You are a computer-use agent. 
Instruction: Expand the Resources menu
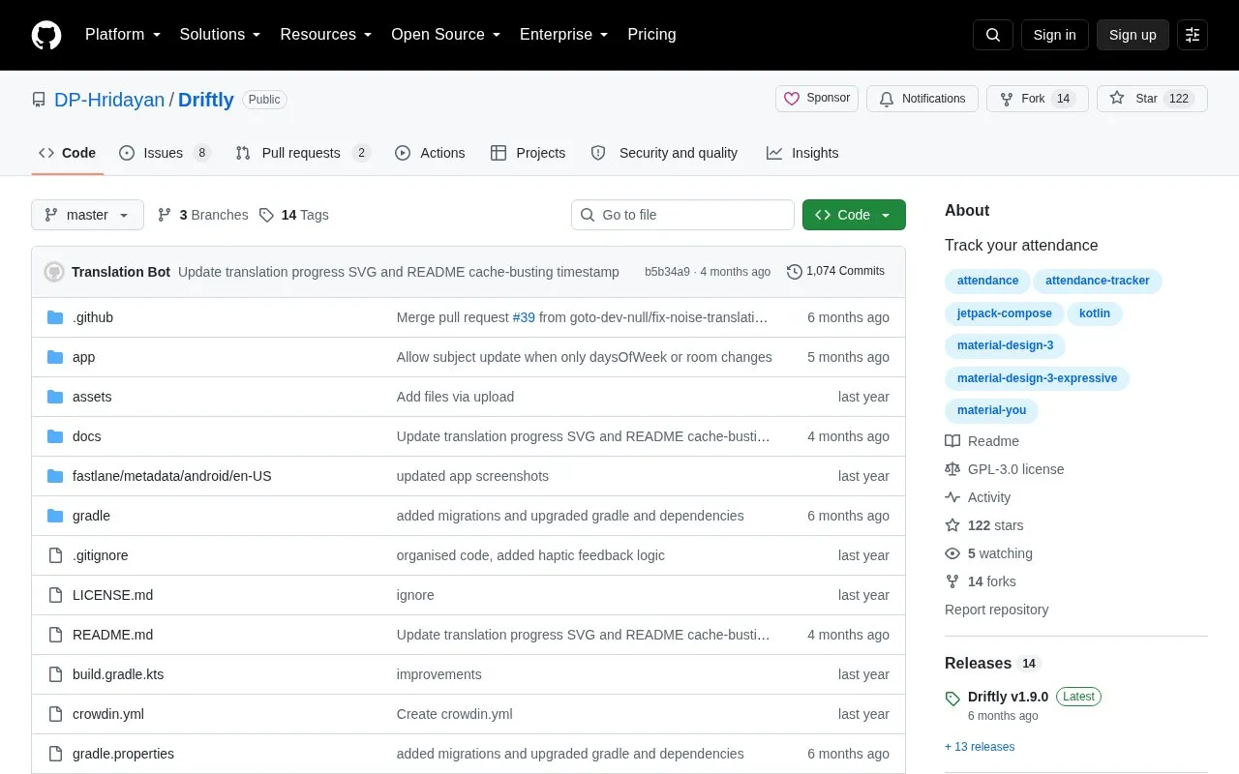[x=326, y=35]
